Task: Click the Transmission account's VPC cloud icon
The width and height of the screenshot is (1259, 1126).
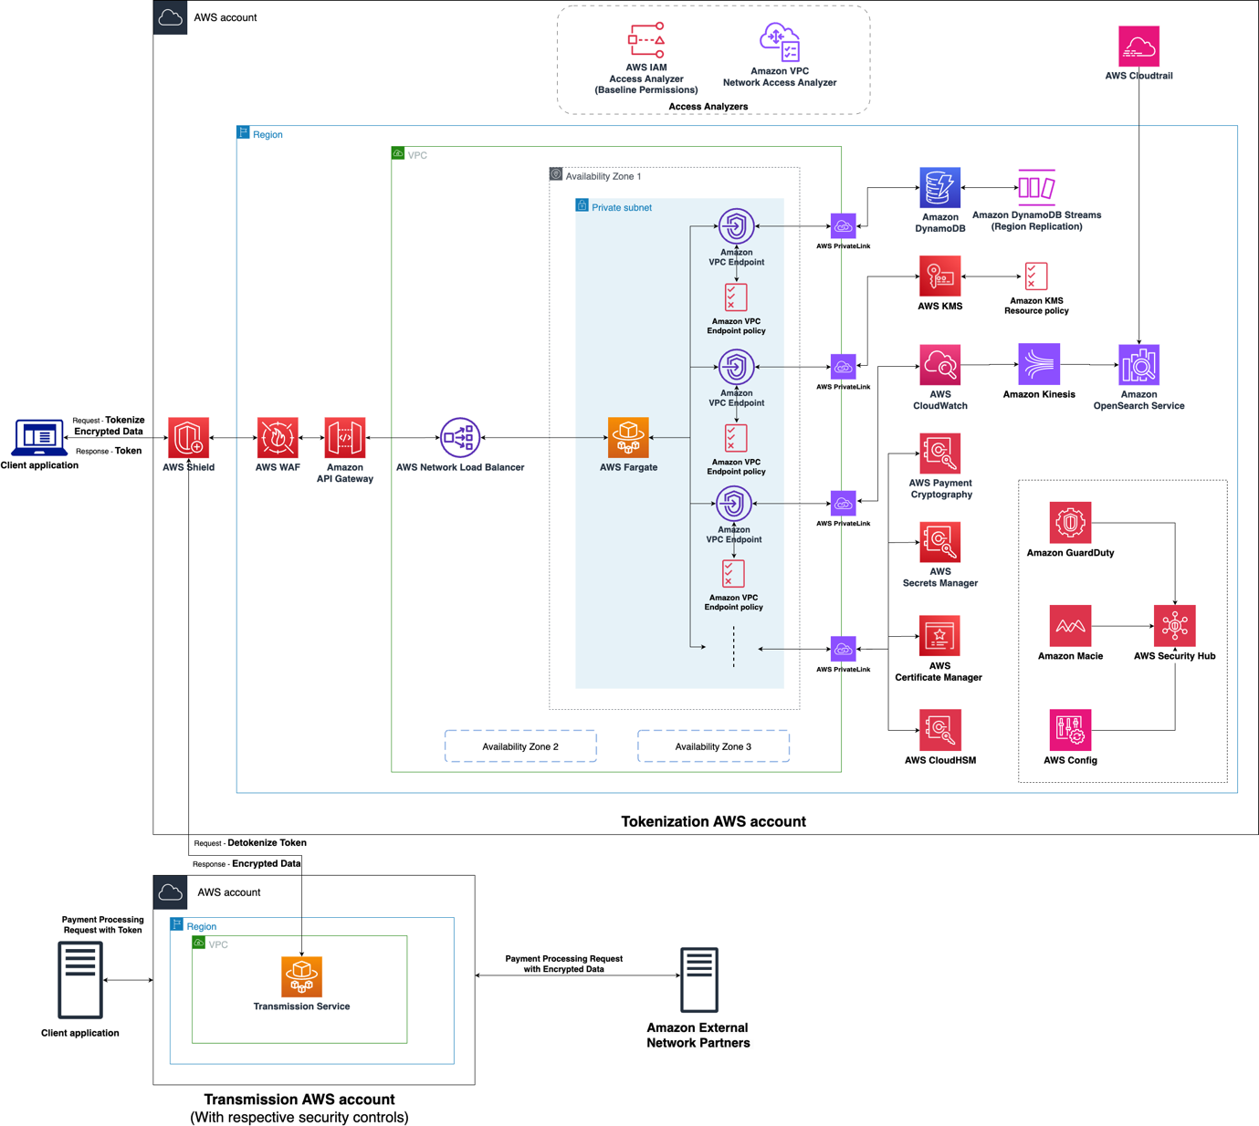Action: [x=198, y=943]
